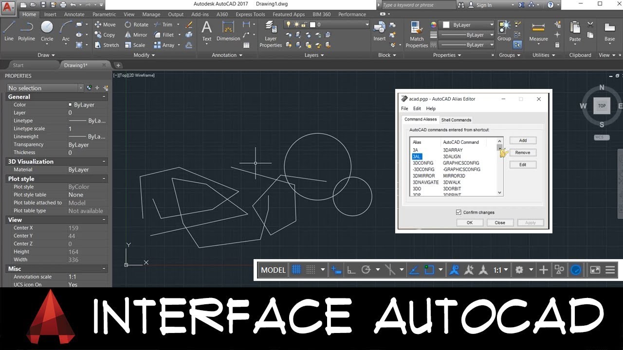Select the 3AL alias row
This screenshot has height=350, width=623.
[x=417, y=157]
